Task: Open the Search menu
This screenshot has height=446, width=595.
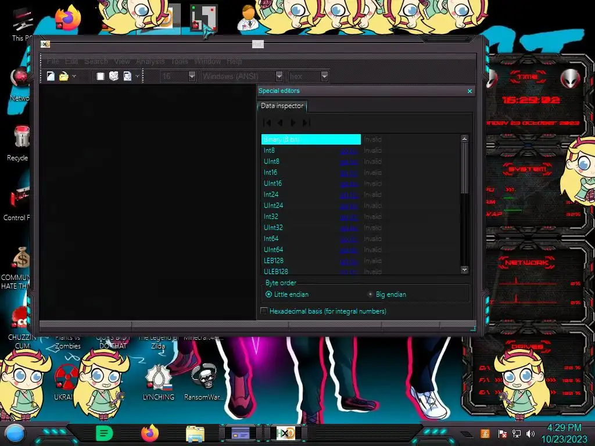Action: 96,61
